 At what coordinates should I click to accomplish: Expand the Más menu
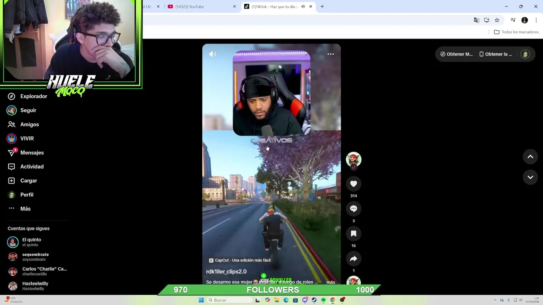pyautogui.click(x=20, y=208)
